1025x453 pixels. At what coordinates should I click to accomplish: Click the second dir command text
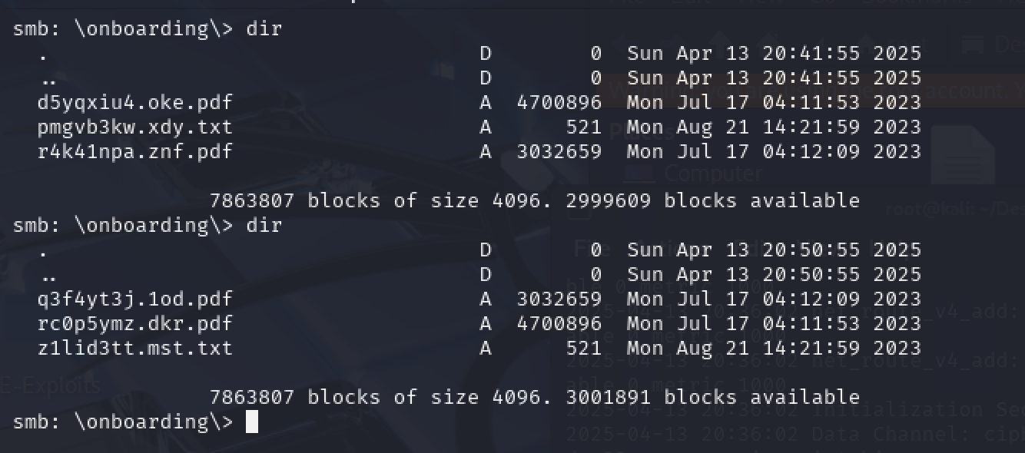pyautogui.click(x=264, y=225)
